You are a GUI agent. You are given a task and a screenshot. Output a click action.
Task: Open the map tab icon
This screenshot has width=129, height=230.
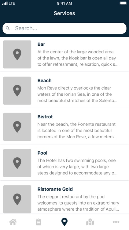[x=90, y=222]
